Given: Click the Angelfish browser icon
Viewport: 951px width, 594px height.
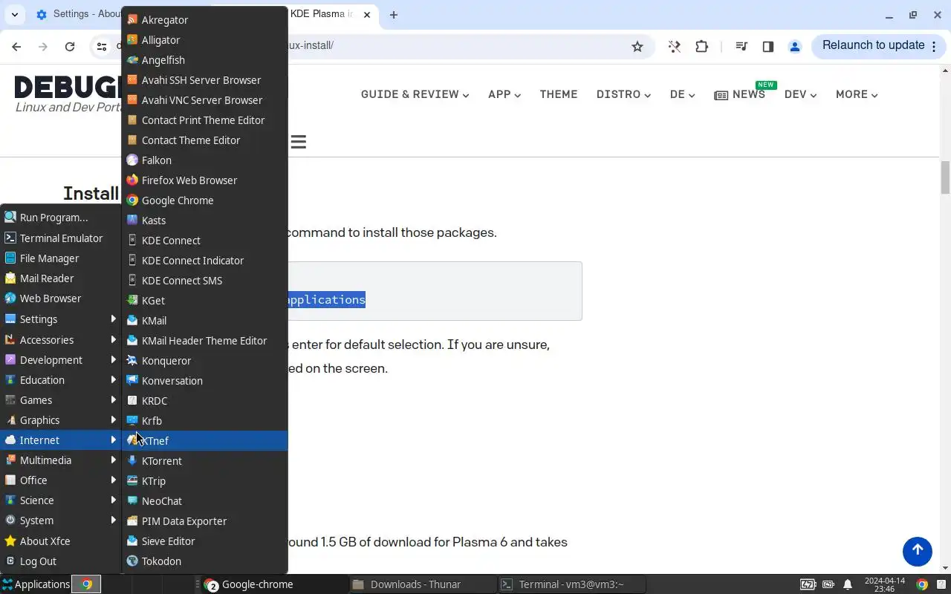Looking at the screenshot, I should coord(132,60).
